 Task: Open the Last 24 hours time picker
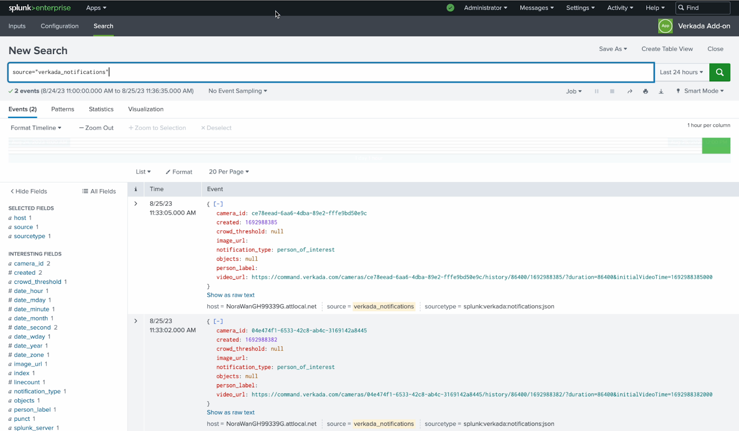click(681, 72)
